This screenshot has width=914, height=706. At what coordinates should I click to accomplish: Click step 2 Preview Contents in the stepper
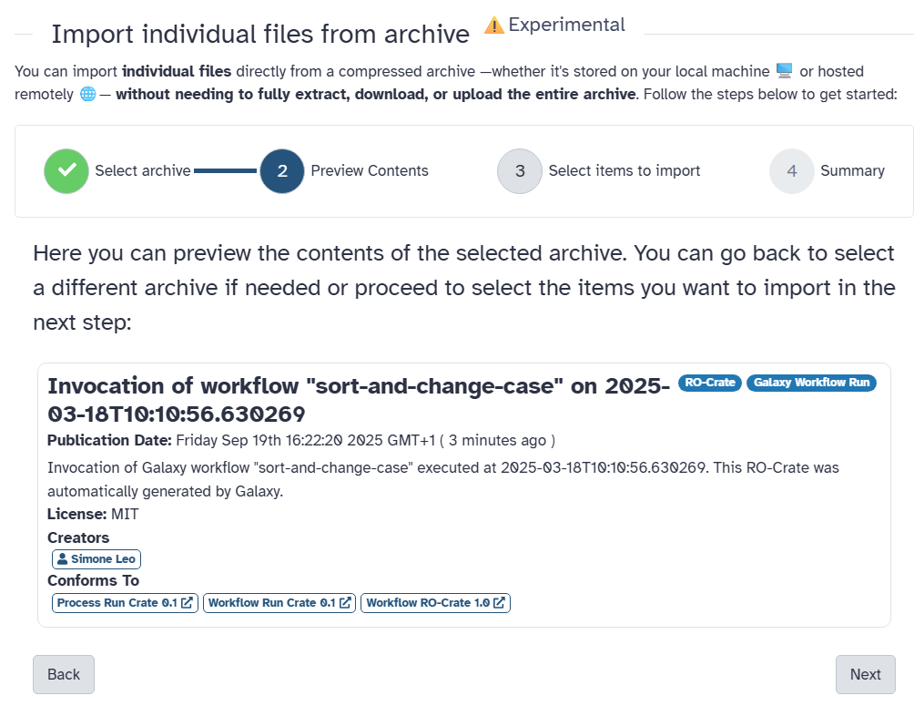(282, 170)
